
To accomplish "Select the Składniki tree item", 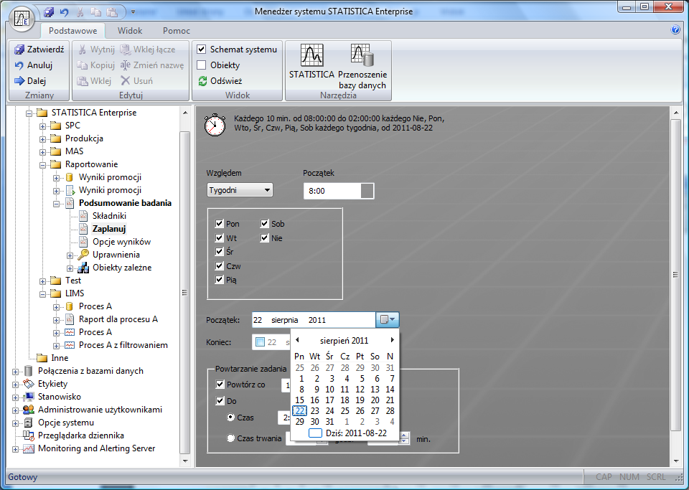I will point(109,215).
